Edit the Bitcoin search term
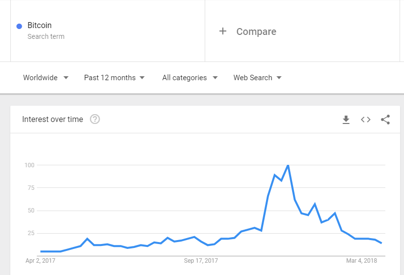 tap(108, 31)
